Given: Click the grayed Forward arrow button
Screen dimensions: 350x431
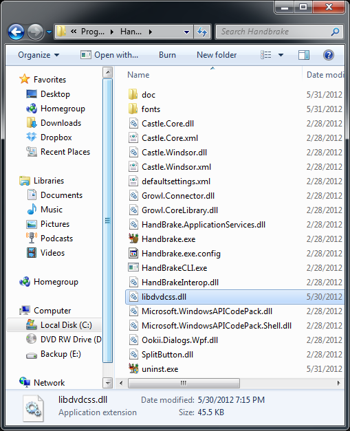Looking at the screenshot, I should point(36,32).
